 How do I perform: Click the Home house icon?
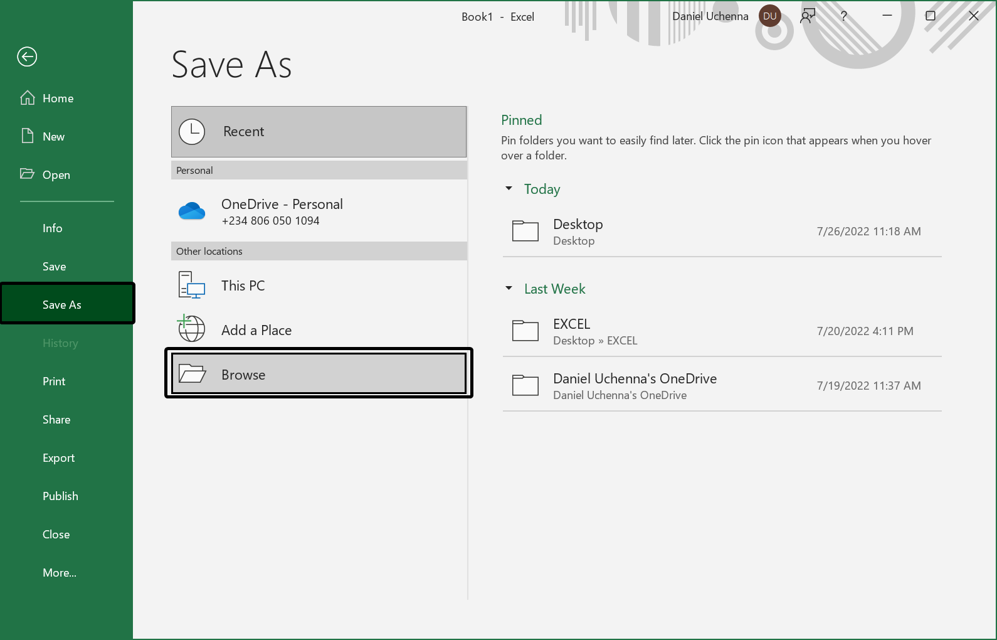28,98
